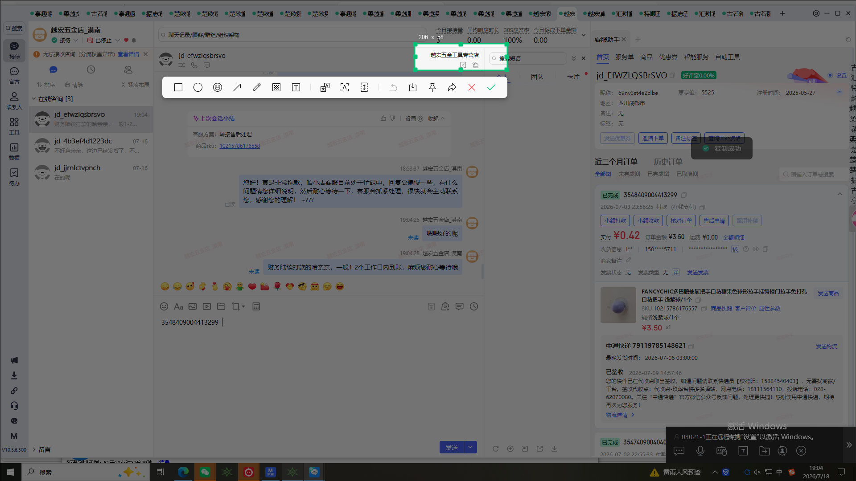Click the download icon in left sidebar
The image size is (856, 481).
pyautogui.click(x=14, y=375)
